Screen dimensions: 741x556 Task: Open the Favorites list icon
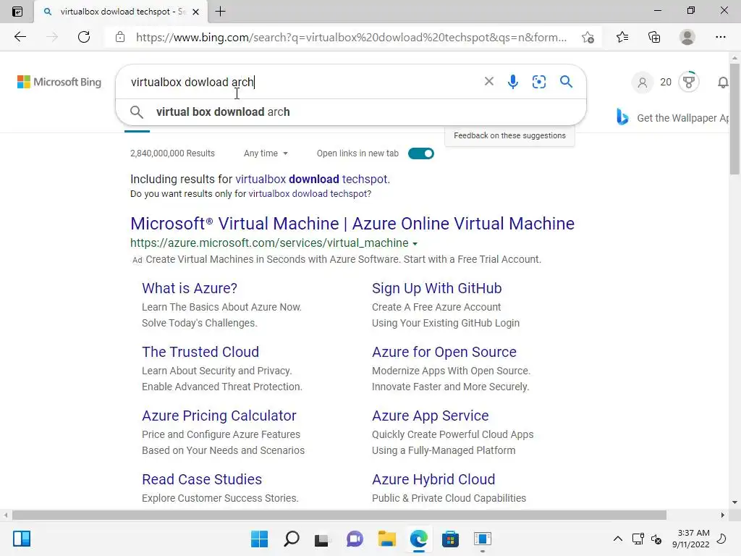622,37
